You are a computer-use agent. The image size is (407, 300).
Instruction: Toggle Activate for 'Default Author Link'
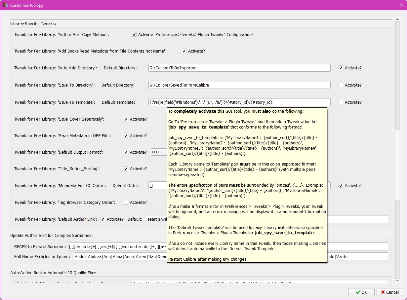tap(103, 219)
